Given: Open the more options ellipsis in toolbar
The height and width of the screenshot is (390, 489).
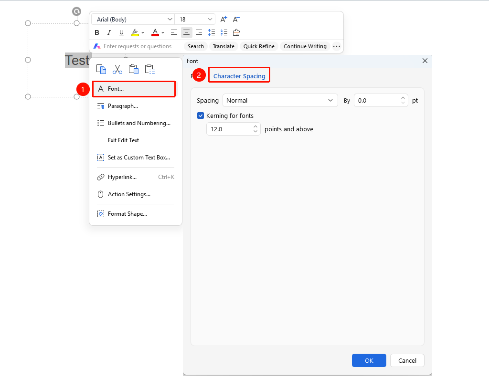Looking at the screenshot, I should click(x=337, y=46).
